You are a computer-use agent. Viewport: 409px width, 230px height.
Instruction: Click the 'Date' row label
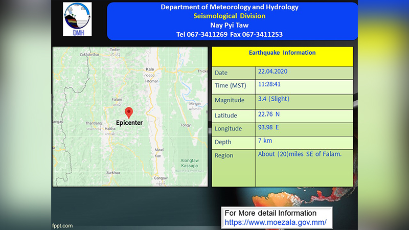pos(221,73)
